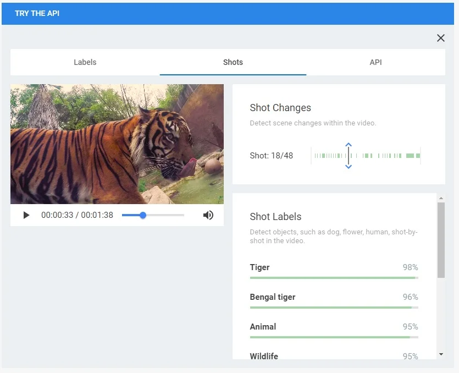Click the Tiger 98% confidence bar
The image size is (459, 373).
pos(334,278)
